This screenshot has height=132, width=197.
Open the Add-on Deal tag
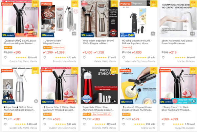pyautogui.click(x=58, y=47)
